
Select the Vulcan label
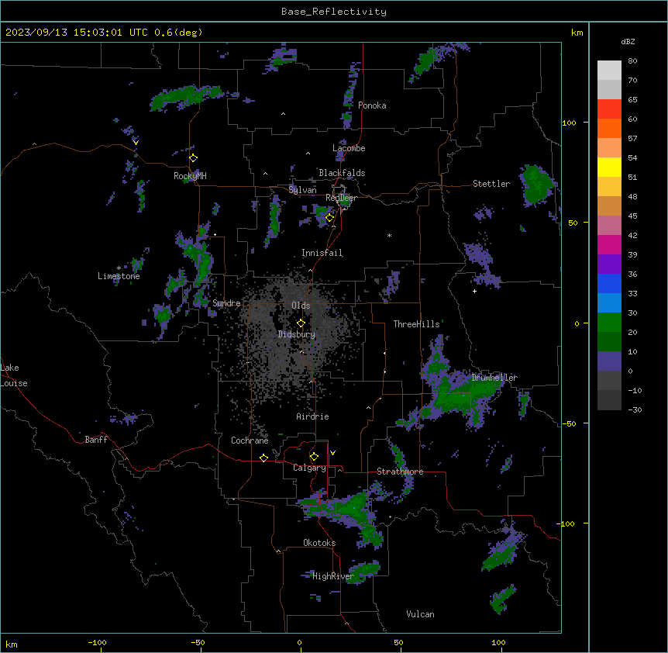tap(420, 614)
